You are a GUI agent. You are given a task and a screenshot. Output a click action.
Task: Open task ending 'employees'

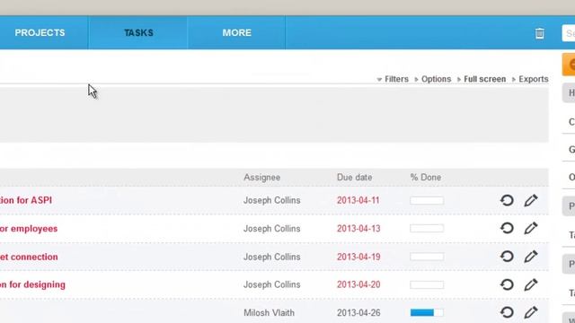[x=29, y=229]
